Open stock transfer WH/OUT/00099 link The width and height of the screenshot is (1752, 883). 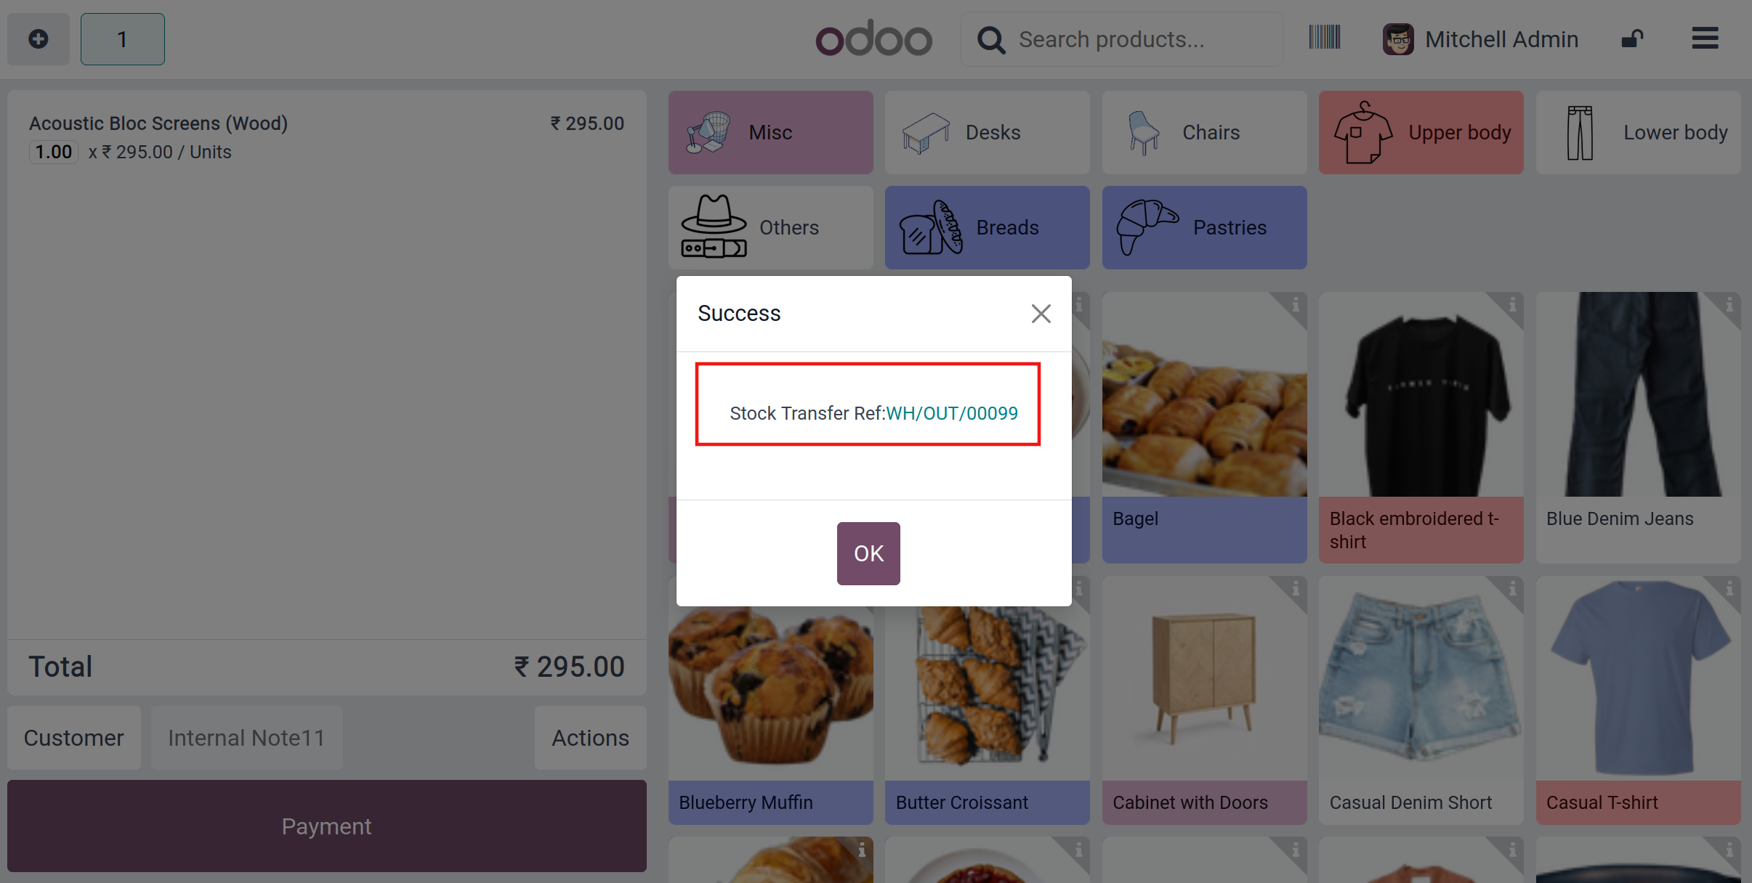coord(952,413)
